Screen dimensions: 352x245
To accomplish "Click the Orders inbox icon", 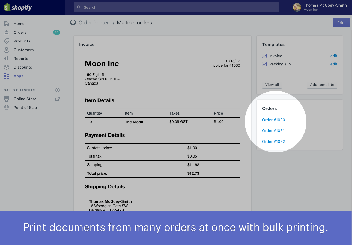I will pos(7,32).
